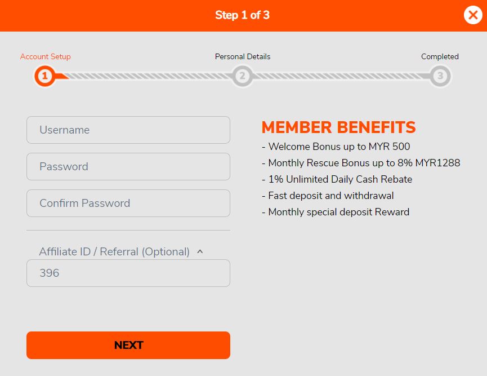
Task: Select the Account Setup step label
Action: coord(45,56)
